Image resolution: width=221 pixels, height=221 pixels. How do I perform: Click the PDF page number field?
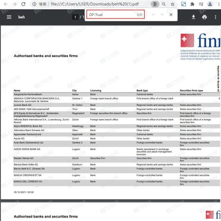(x=75, y=17)
